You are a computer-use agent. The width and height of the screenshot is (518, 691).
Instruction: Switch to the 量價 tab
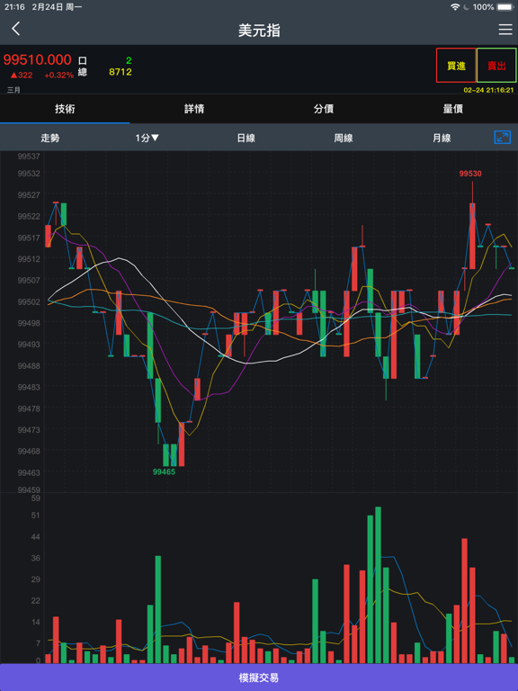click(453, 109)
